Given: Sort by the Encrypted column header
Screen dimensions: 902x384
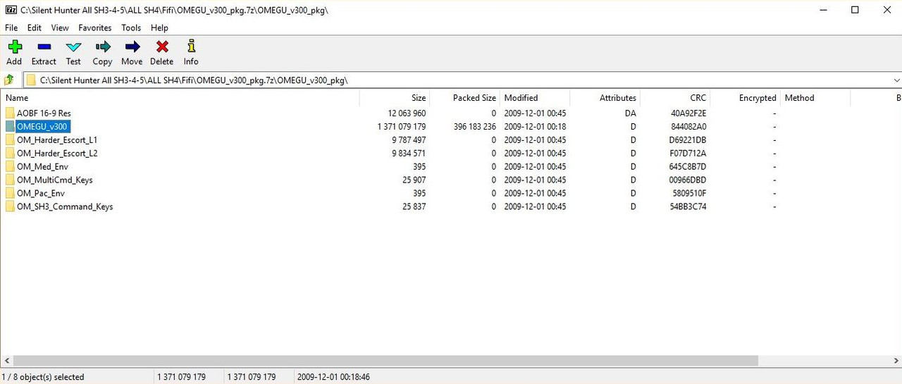Looking at the screenshot, I should 745,98.
